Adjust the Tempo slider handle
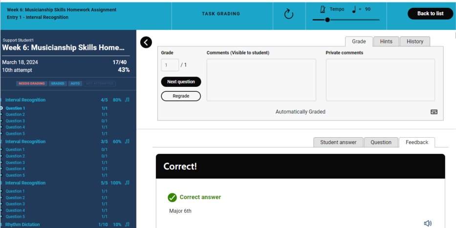 click(x=327, y=20)
